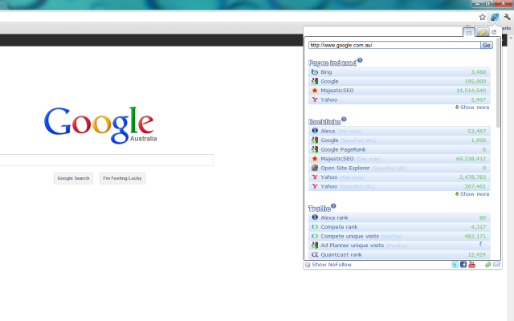The width and height of the screenshot is (514, 321).
Task: Click Google backlinks value 1,090
Action: point(479,140)
